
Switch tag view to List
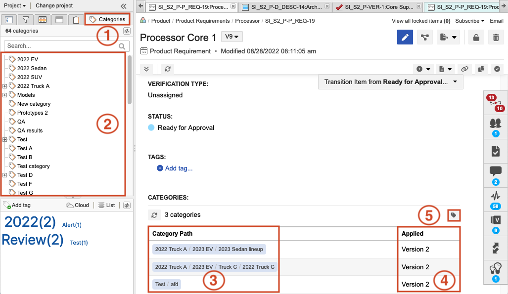(107, 205)
